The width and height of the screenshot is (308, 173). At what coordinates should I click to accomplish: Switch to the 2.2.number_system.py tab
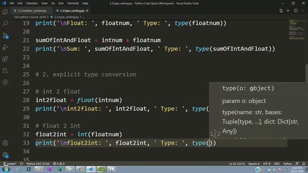pos(32,11)
